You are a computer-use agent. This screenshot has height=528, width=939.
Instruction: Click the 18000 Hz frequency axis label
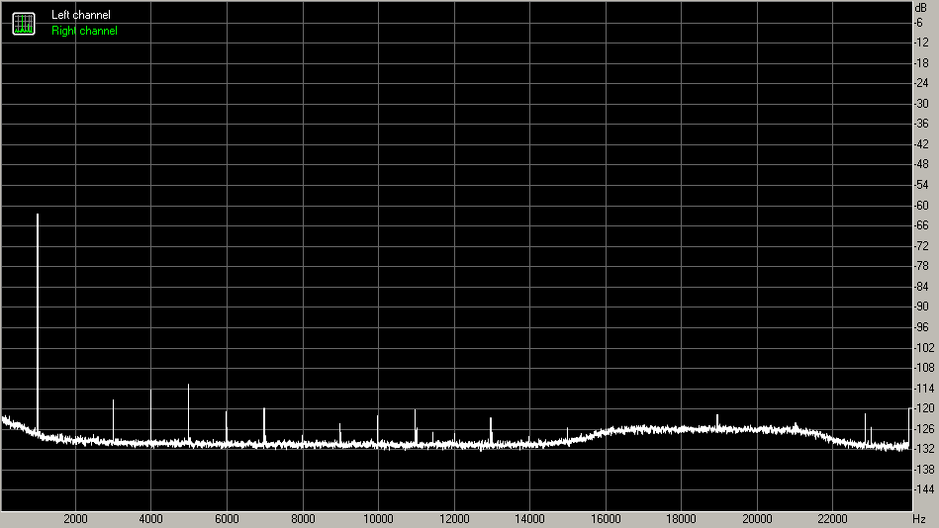[682, 519]
